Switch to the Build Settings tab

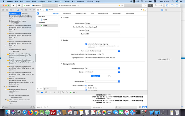[x=103, y=13]
